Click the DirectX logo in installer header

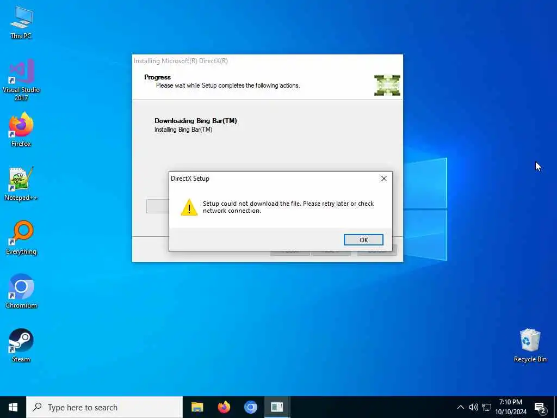pyautogui.click(x=387, y=85)
